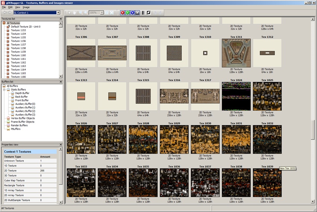The image size is (317, 212).
Task: Click the zoom out magnifier icon
Action: pyautogui.click(x=85, y=13)
